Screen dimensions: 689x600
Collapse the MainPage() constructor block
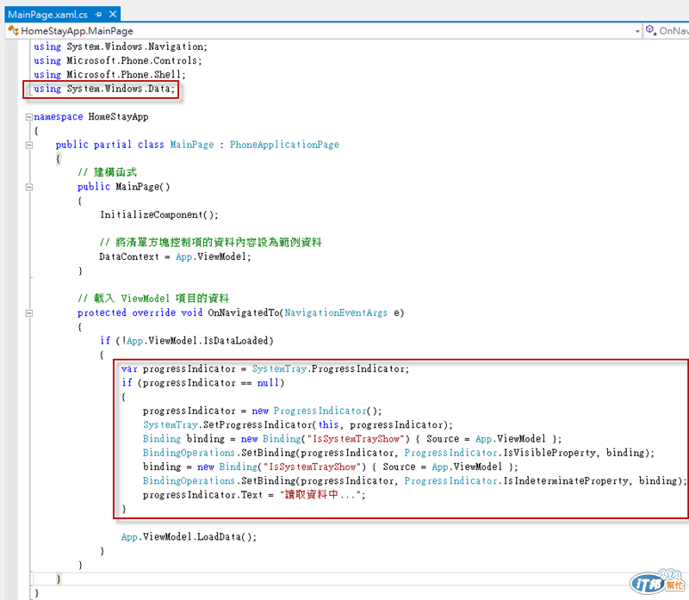[29, 187]
